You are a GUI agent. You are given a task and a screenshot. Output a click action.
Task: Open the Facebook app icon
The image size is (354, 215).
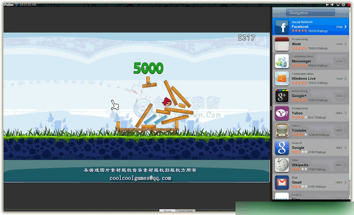click(x=282, y=27)
